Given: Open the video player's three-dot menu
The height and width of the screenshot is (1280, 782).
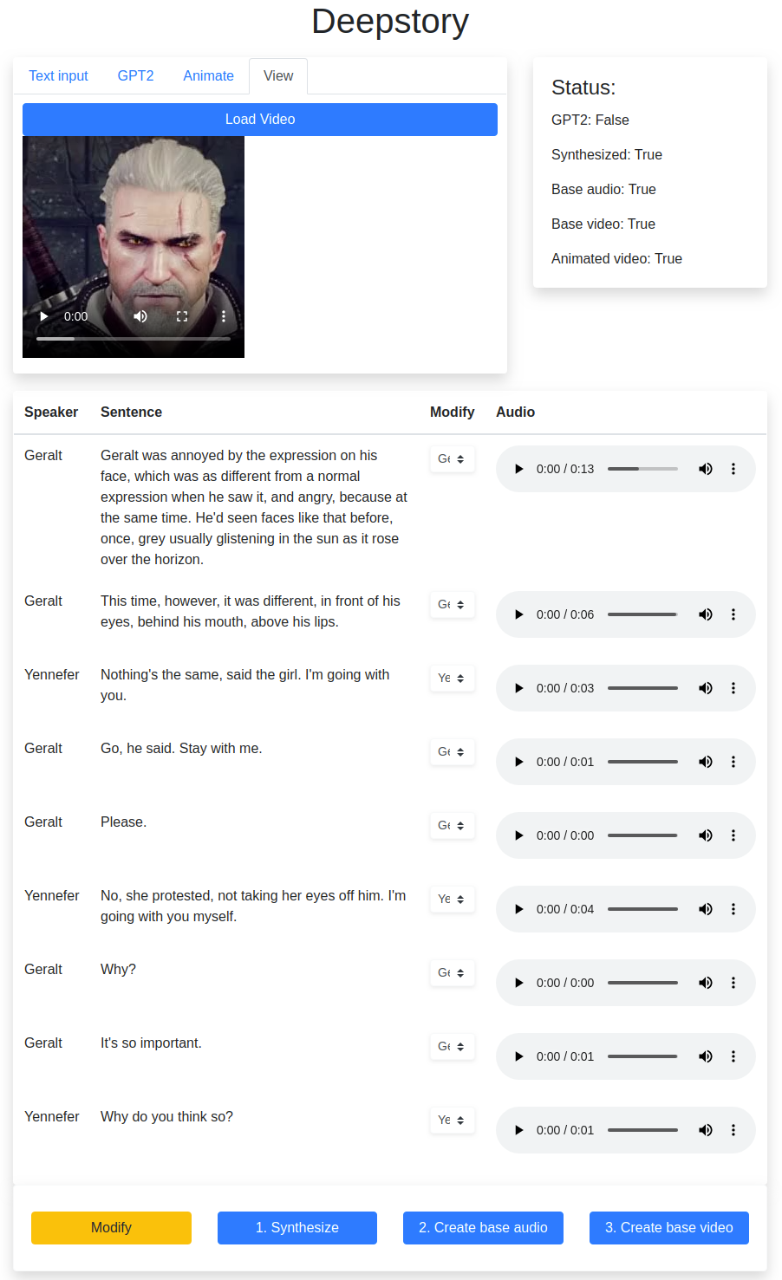Looking at the screenshot, I should [224, 316].
